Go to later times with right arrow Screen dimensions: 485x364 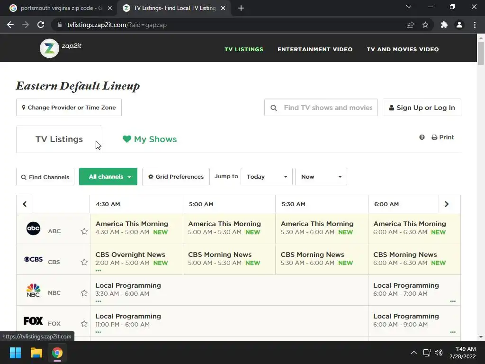[447, 204]
